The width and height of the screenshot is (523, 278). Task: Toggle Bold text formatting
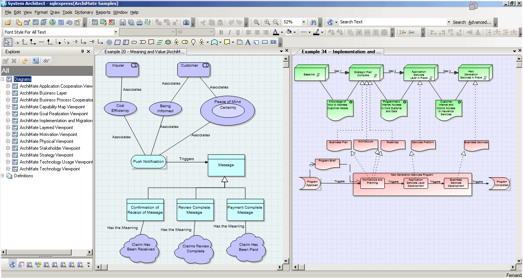pyautogui.click(x=221, y=33)
